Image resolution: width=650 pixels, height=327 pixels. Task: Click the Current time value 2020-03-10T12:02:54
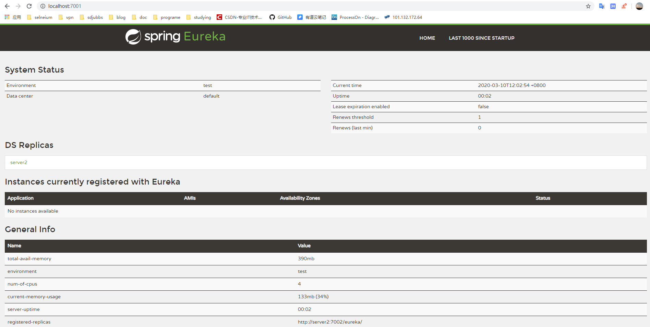(x=511, y=85)
